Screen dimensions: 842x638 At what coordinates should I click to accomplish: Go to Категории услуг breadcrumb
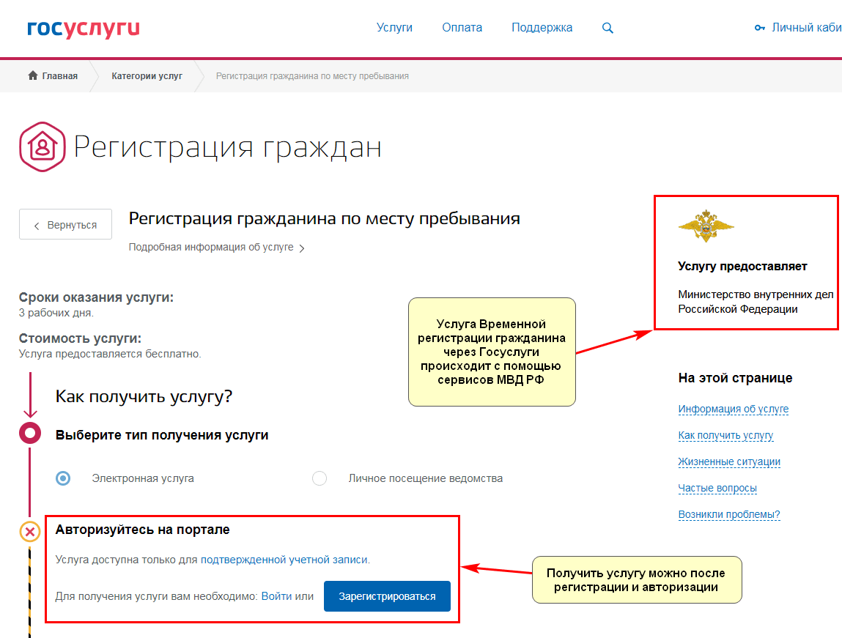pyautogui.click(x=147, y=76)
